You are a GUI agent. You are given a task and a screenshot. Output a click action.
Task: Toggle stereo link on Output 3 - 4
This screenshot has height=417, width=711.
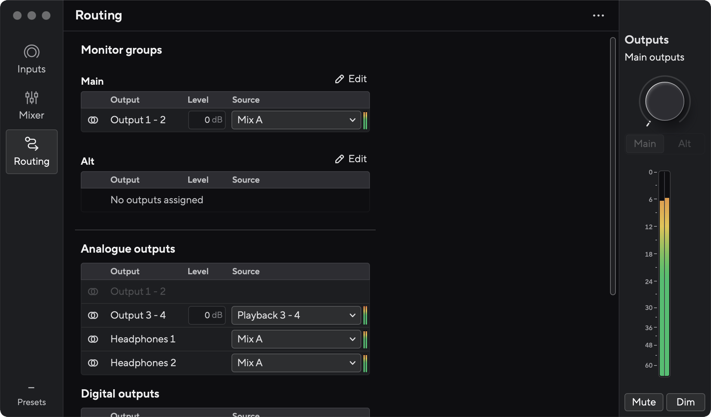click(x=93, y=315)
